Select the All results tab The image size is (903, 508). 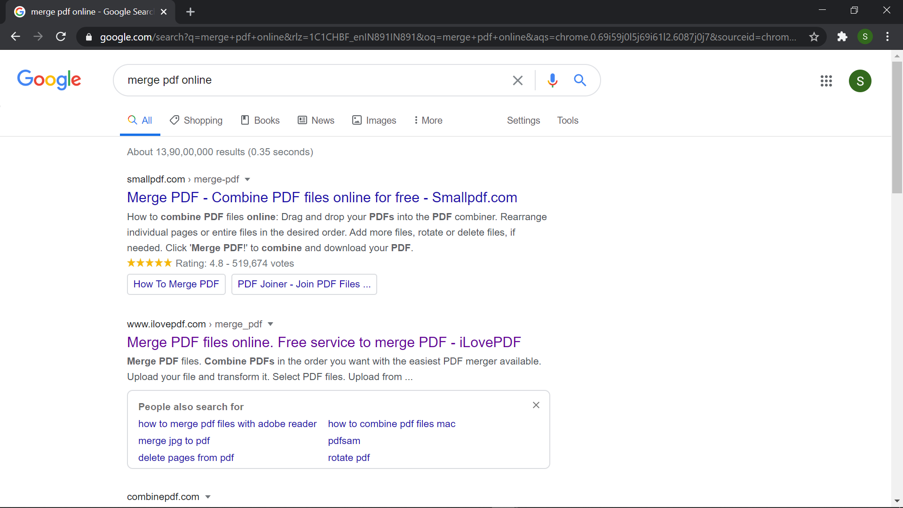(140, 120)
